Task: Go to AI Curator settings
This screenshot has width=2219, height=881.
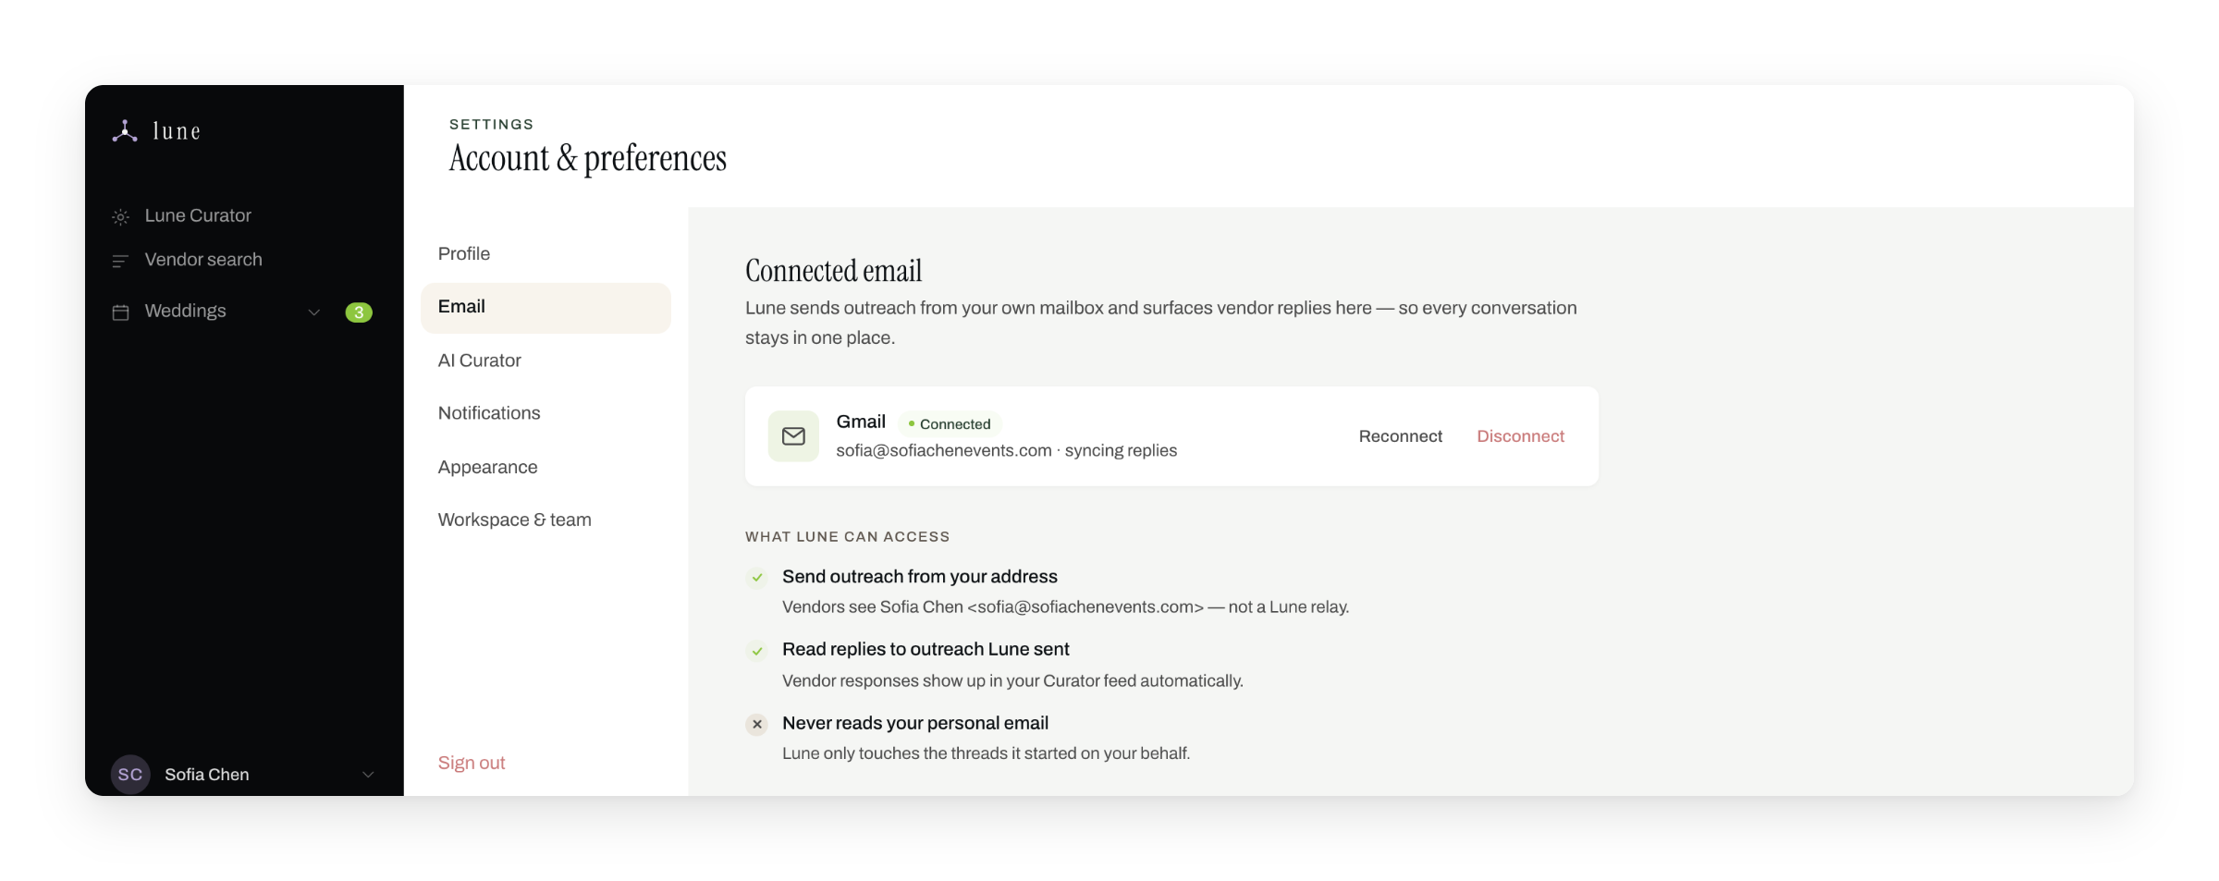Action: point(546,361)
